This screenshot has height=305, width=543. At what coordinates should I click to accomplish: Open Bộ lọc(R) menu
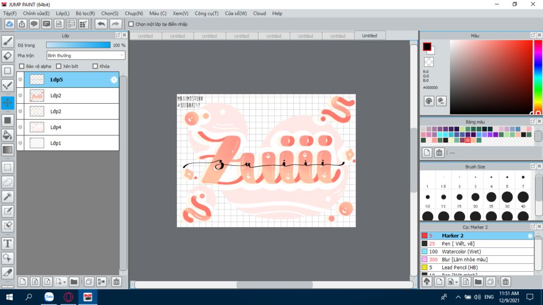(85, 13)
